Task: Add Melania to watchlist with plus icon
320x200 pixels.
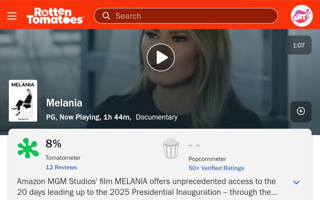Action: pos(301,112)
